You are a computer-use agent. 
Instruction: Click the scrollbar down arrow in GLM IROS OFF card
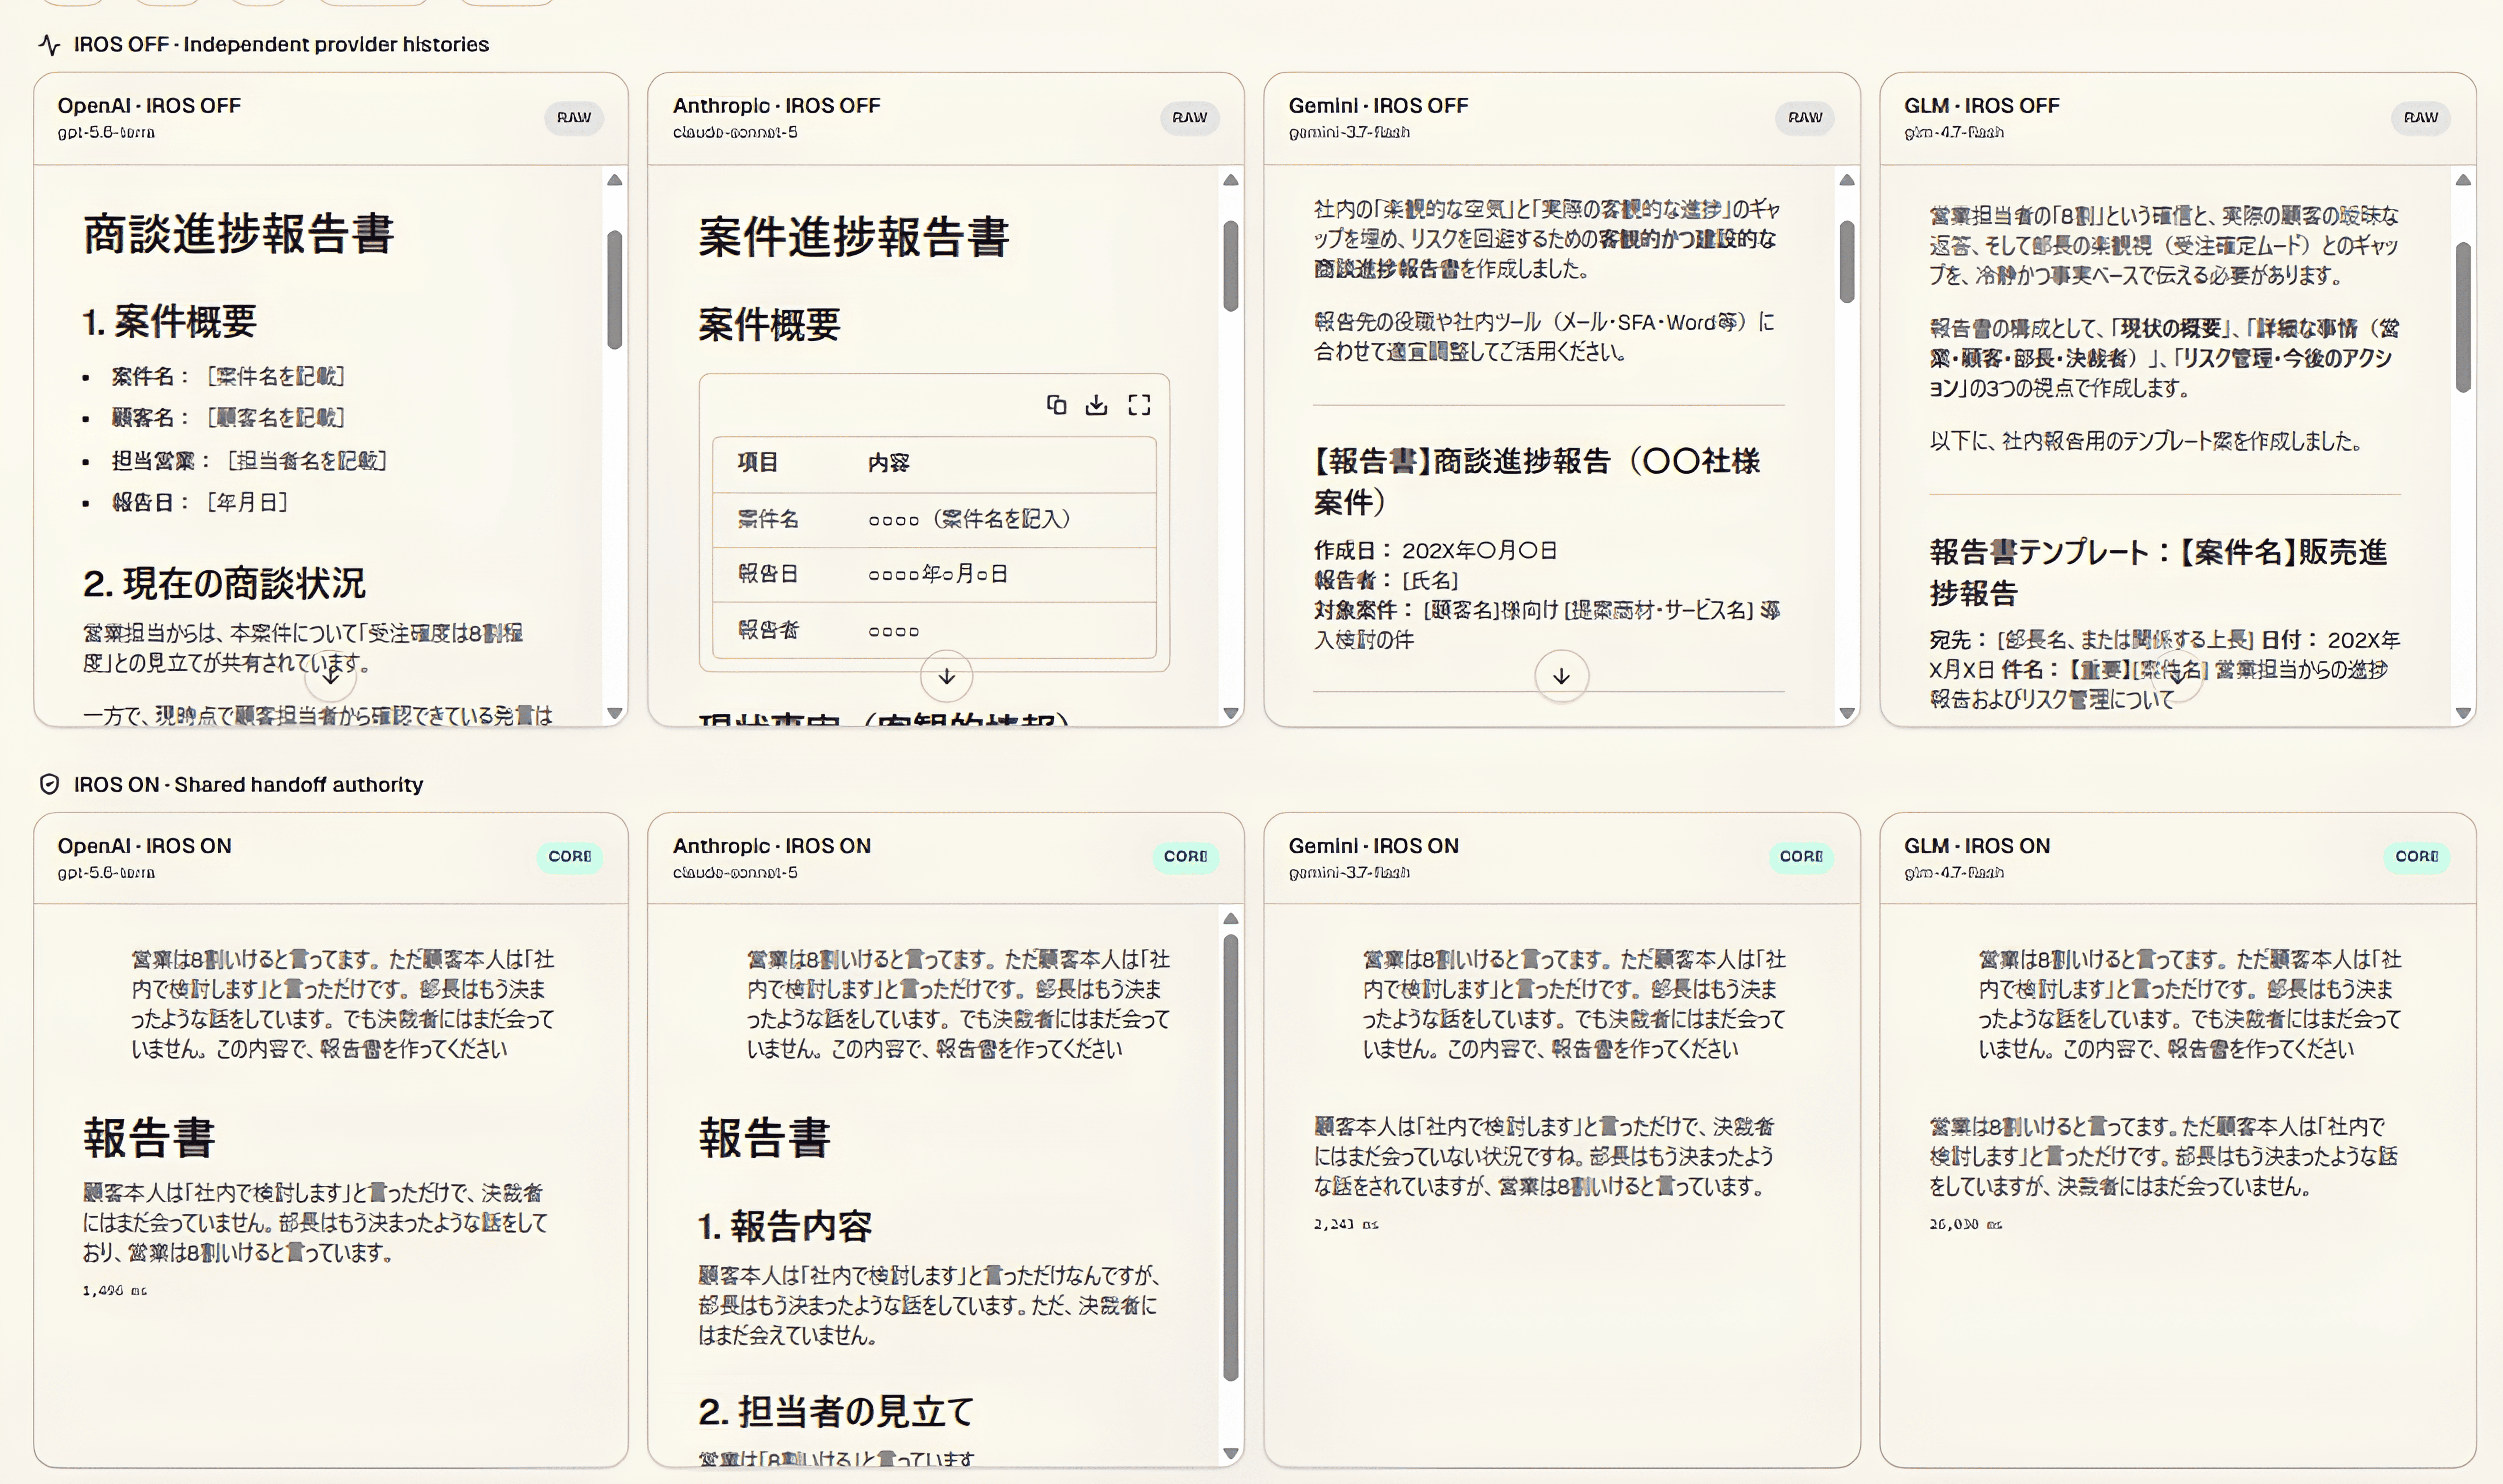click(x=2463, y=713)
